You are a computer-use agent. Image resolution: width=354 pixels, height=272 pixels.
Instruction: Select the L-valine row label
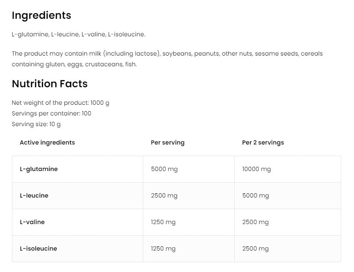click(x=32, y=222)
